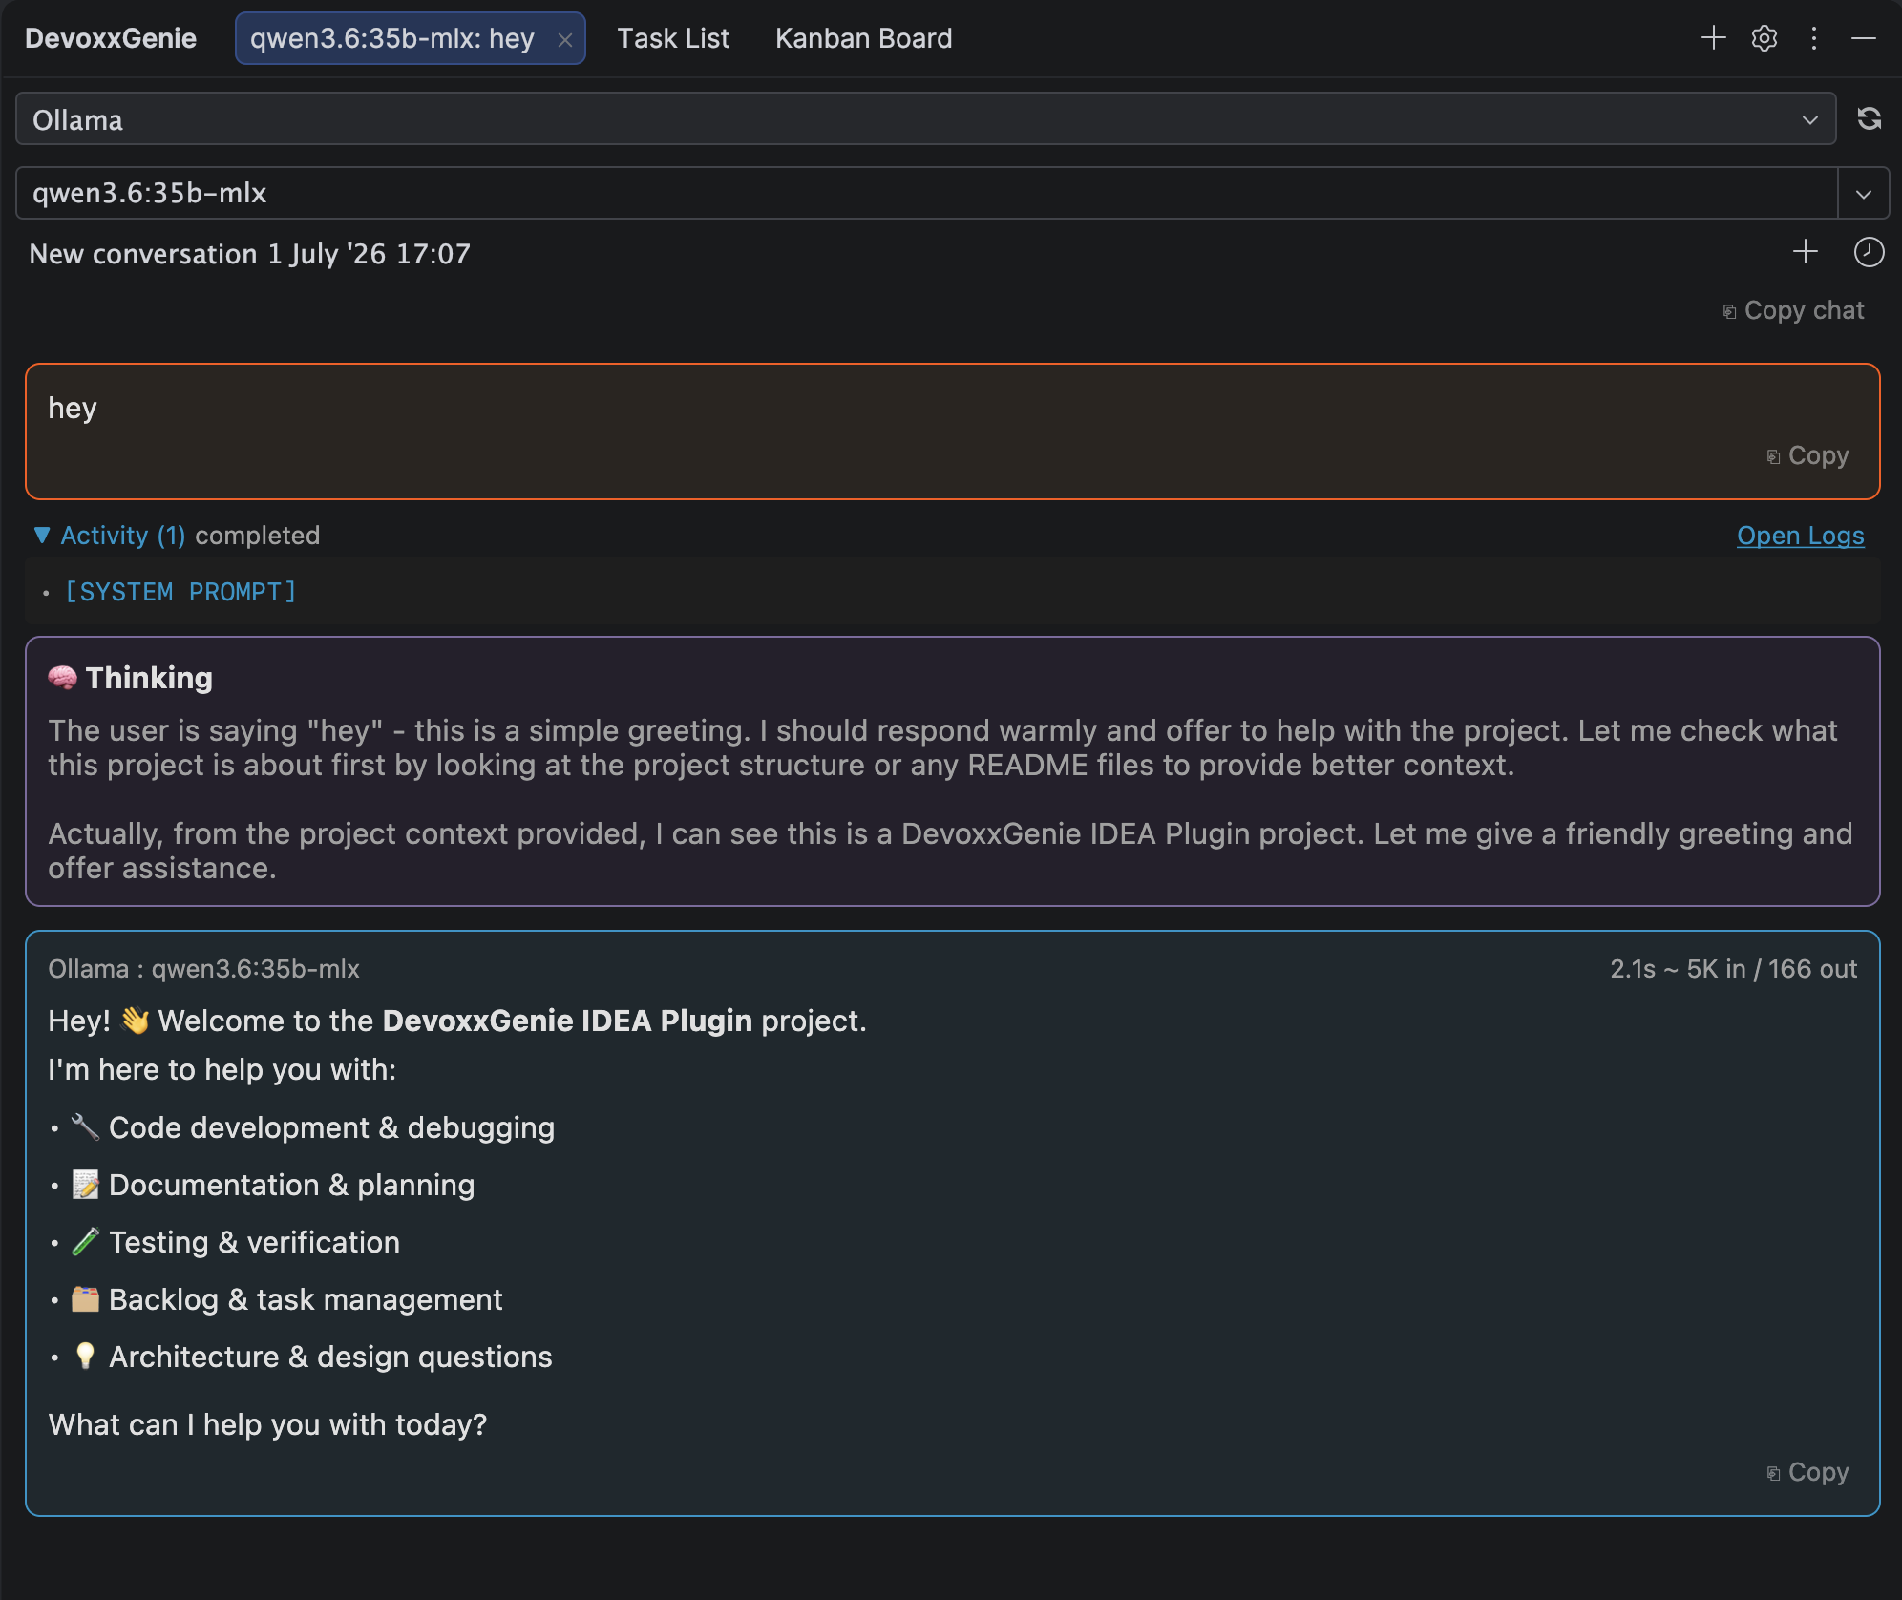The height and width of the screenshot is (1600, 1902).
Task: Click the 'Documentation & planning' bullet
Action: tap(291, 1185)
